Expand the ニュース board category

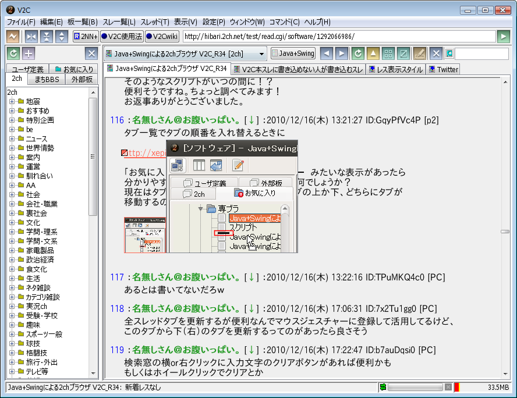[x=12, y=139]
